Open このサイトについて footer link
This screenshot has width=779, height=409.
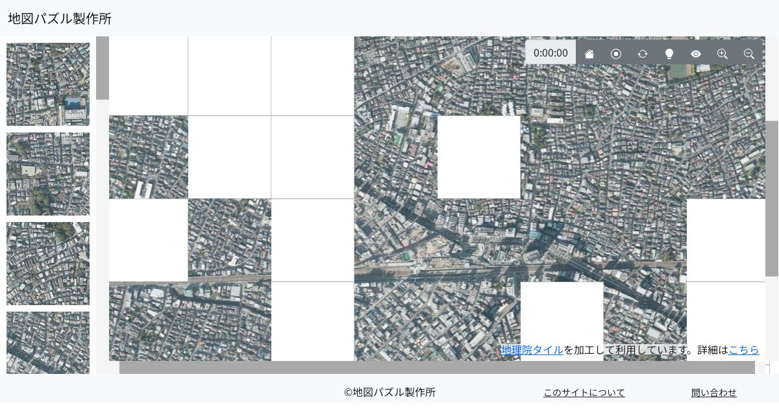coord(584,393)
